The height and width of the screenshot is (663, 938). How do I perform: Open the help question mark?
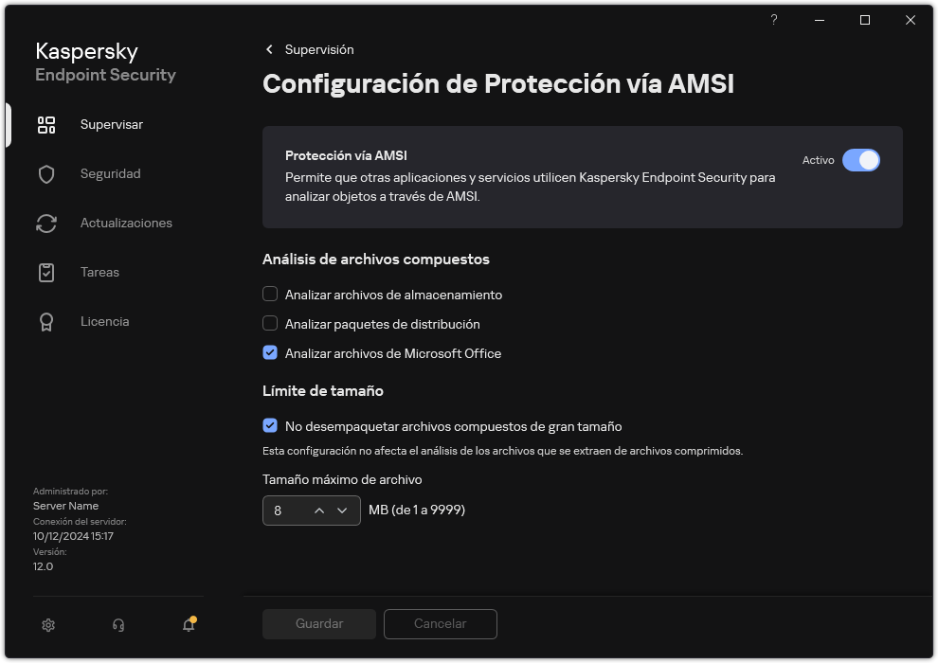tap(773, 20)
